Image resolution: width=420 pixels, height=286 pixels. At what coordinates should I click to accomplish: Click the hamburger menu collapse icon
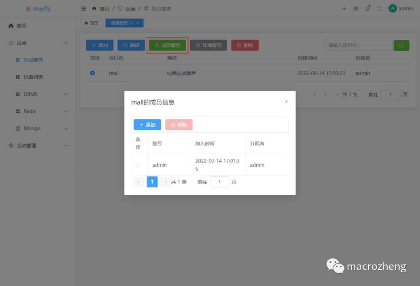(x=83, y=9)
